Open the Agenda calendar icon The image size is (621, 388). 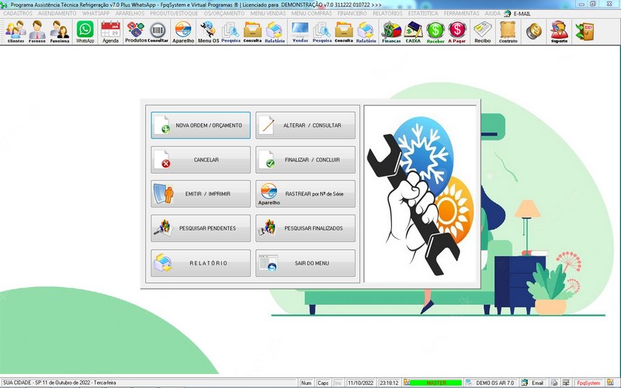110,32
